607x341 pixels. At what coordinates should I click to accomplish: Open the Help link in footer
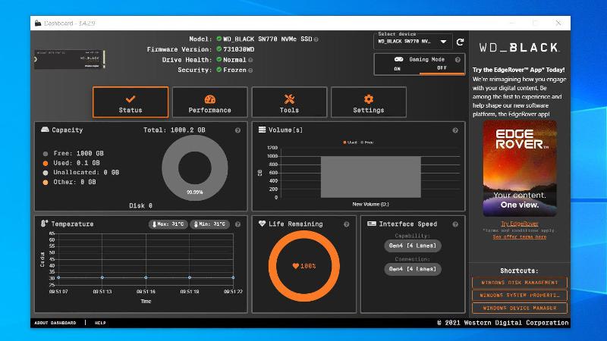tap(100, 323)
